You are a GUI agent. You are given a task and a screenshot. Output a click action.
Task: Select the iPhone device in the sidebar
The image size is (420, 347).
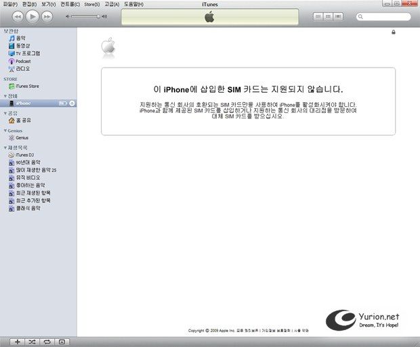point(38,103)
